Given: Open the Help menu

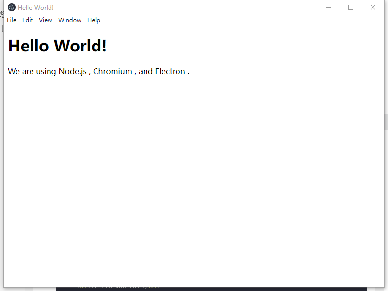Looking at the screenshot, I should tap(94, 20).
